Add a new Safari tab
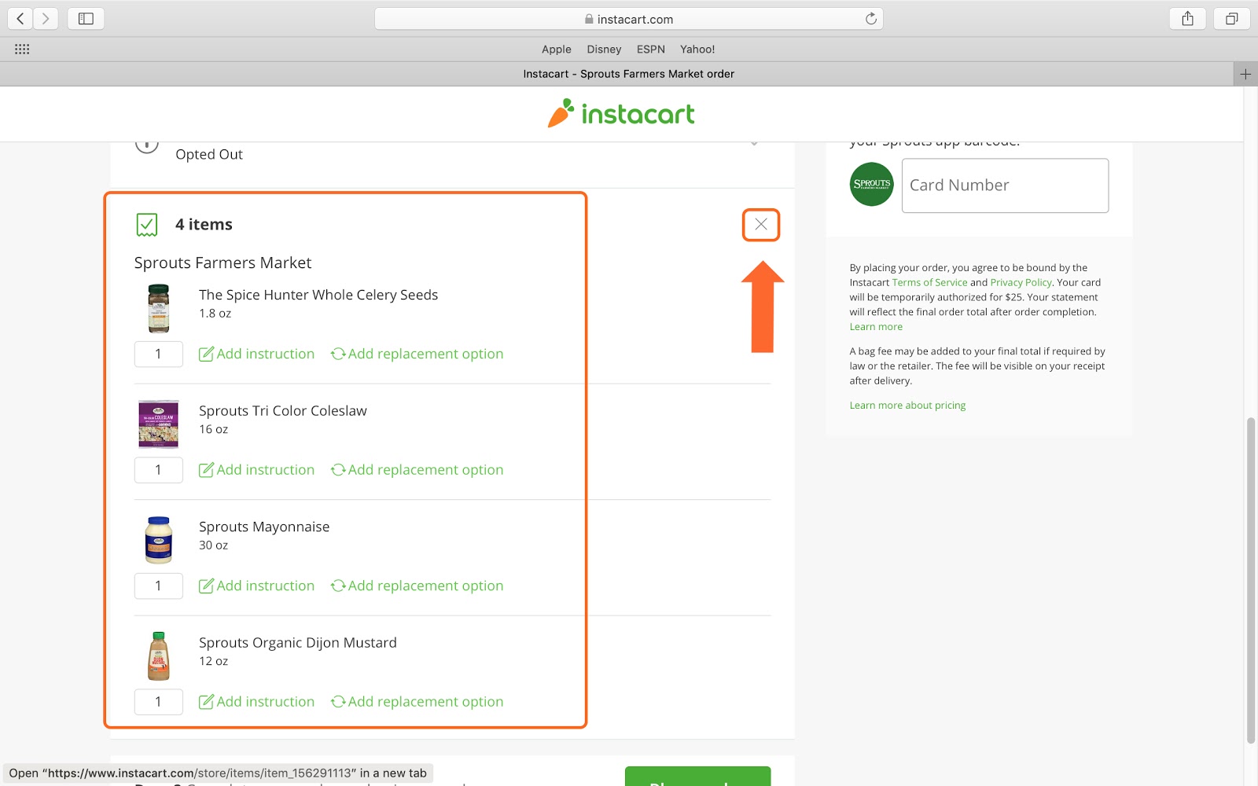 (x=1245, y=74)
